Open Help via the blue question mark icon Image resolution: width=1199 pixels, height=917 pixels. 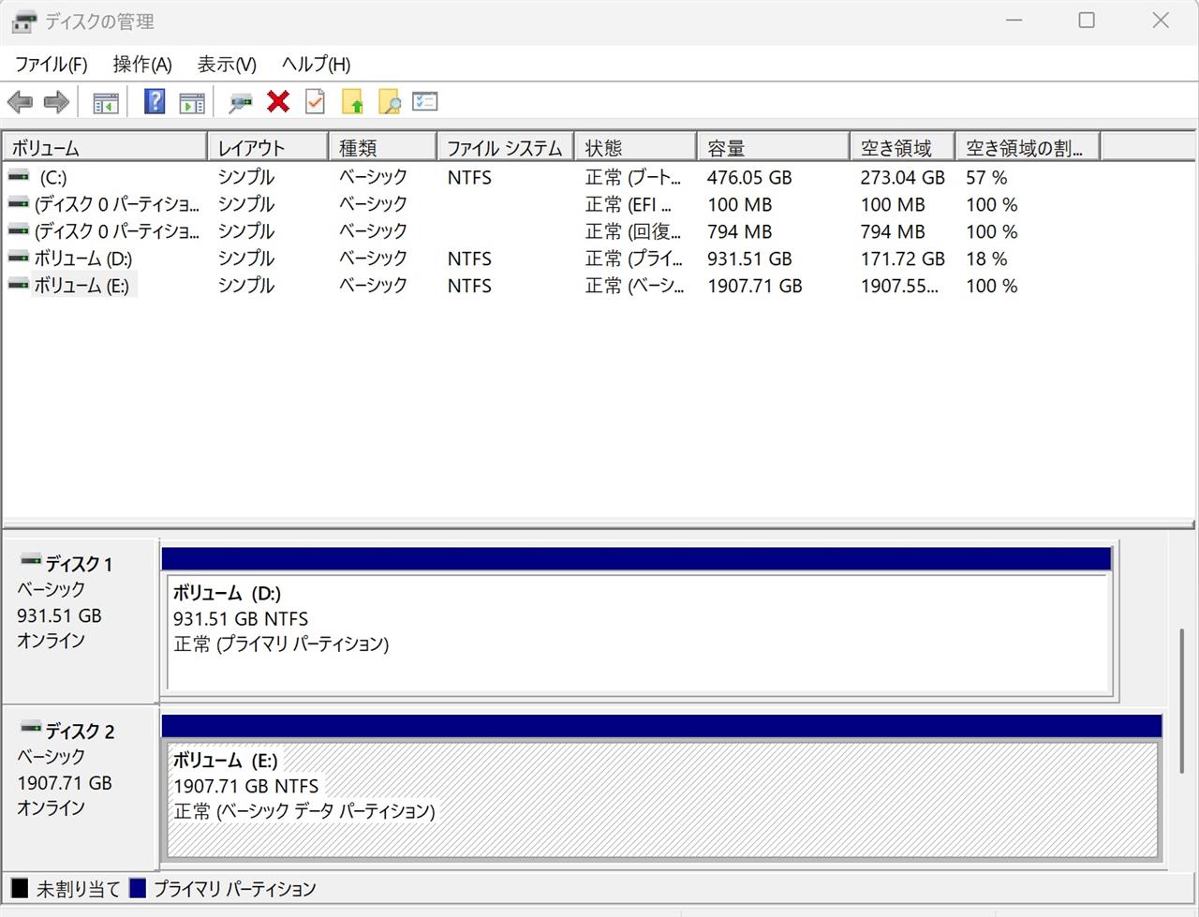pyautogui.click(x=155, y=101)
